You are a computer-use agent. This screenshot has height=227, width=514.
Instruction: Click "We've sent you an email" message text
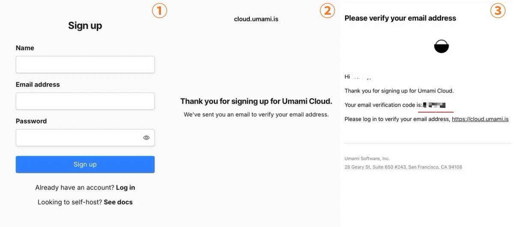(256, 115)
